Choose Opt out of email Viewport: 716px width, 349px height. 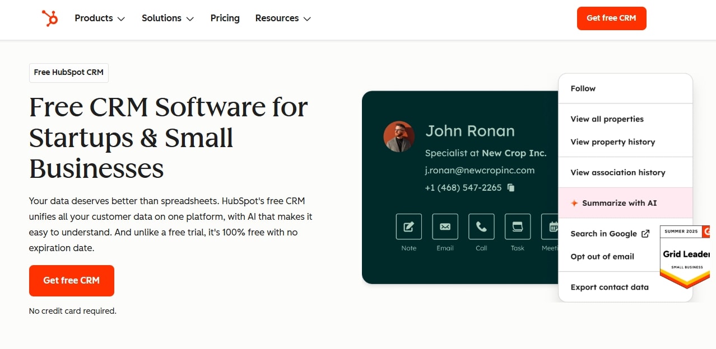coord(602,257)
